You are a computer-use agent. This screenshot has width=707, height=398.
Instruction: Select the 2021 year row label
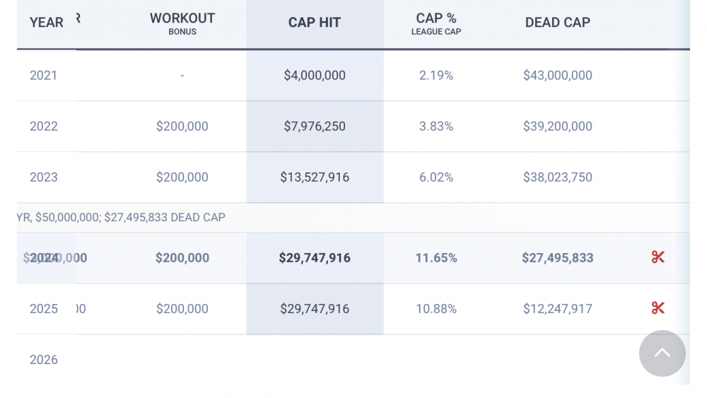point(44,76)
